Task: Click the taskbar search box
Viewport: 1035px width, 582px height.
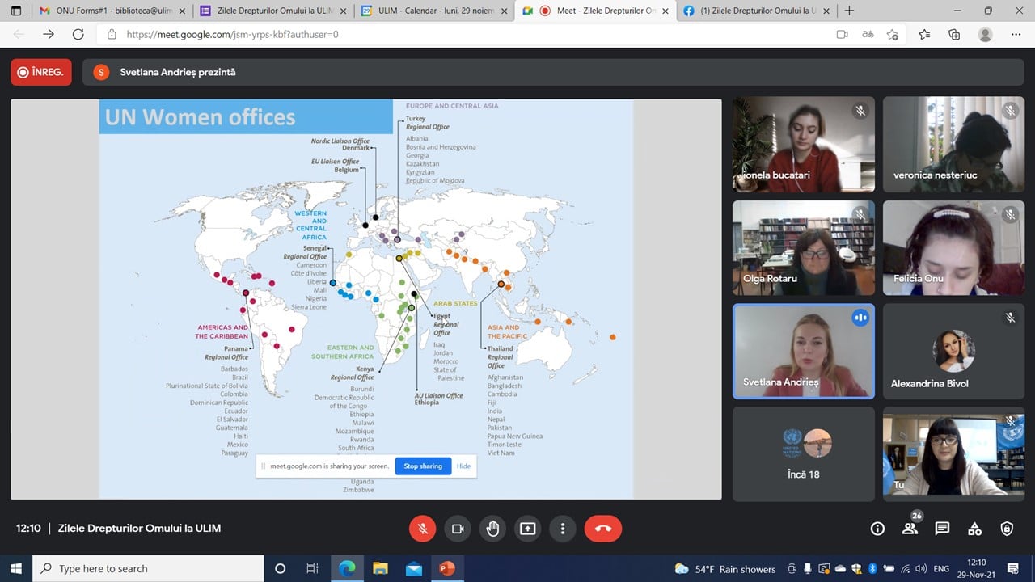Action: [x=148, y=568]
